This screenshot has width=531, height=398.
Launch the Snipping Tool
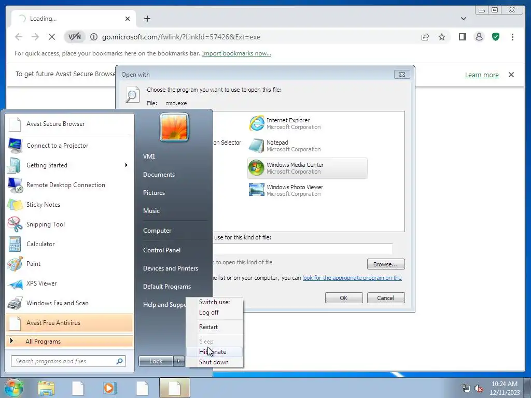[x=69, y=224]
